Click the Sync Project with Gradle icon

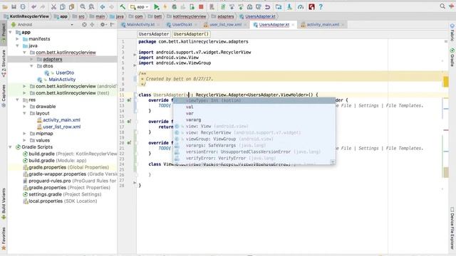pos(223,6)
